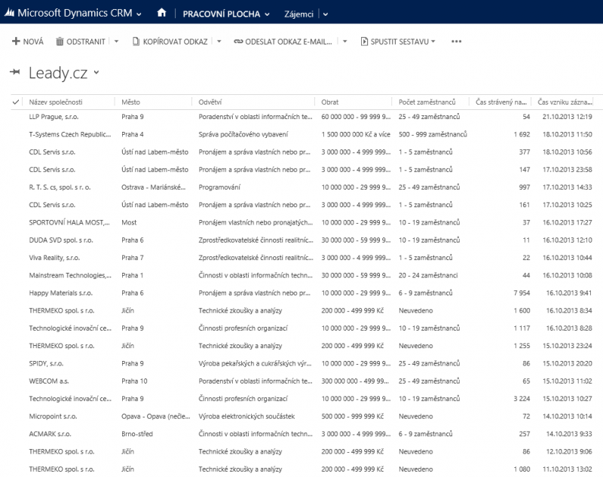603x477 pixels.
Task: Open the ODSTRANIT split dropdown arrow
Action: [x=116, y=41]
